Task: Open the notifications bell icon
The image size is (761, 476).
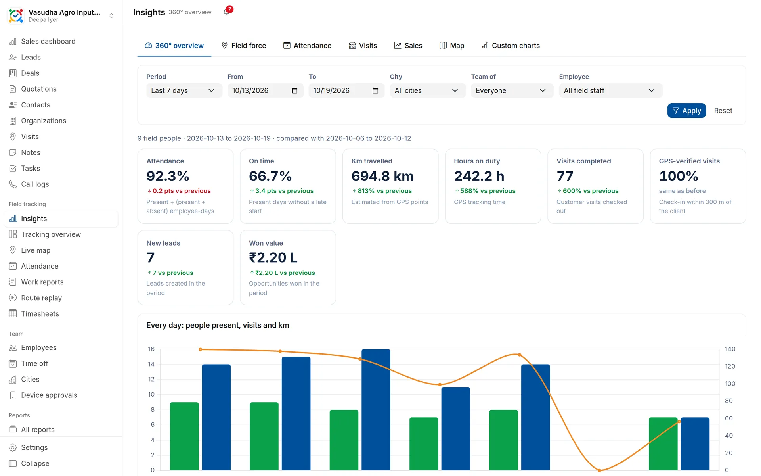Action: [226, 12]
